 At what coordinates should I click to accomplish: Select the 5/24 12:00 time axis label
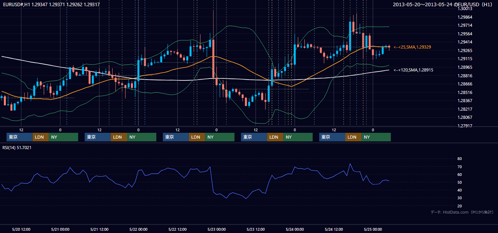pos(334,229)
